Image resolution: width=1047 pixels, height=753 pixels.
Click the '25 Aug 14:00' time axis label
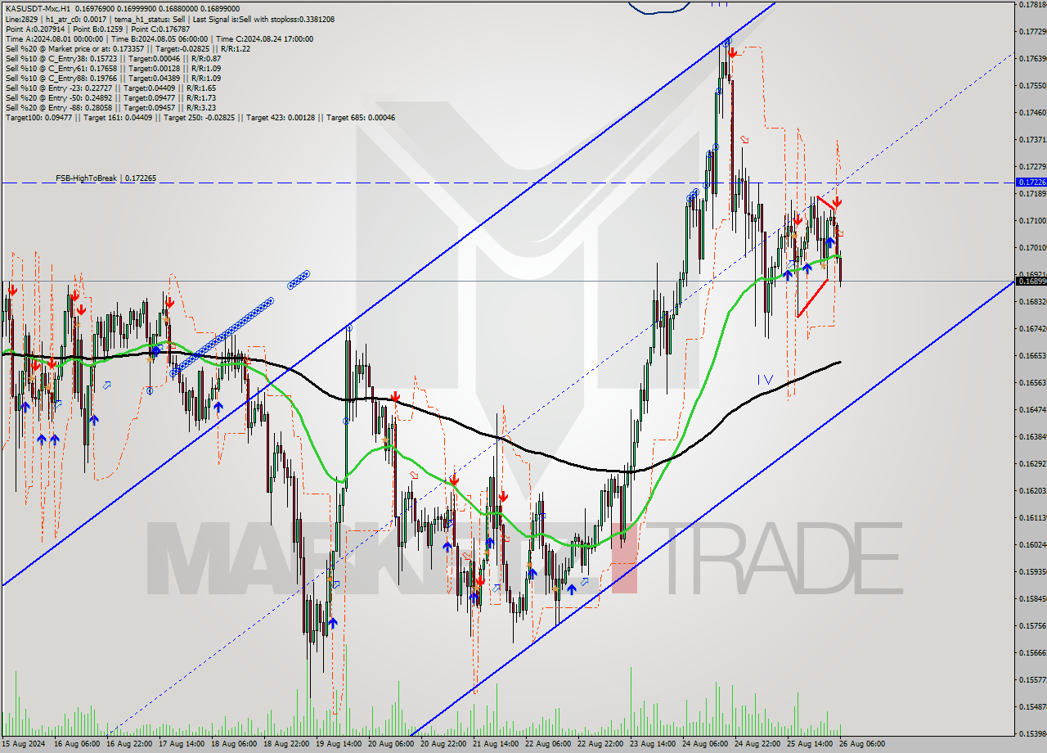point(808,744)
